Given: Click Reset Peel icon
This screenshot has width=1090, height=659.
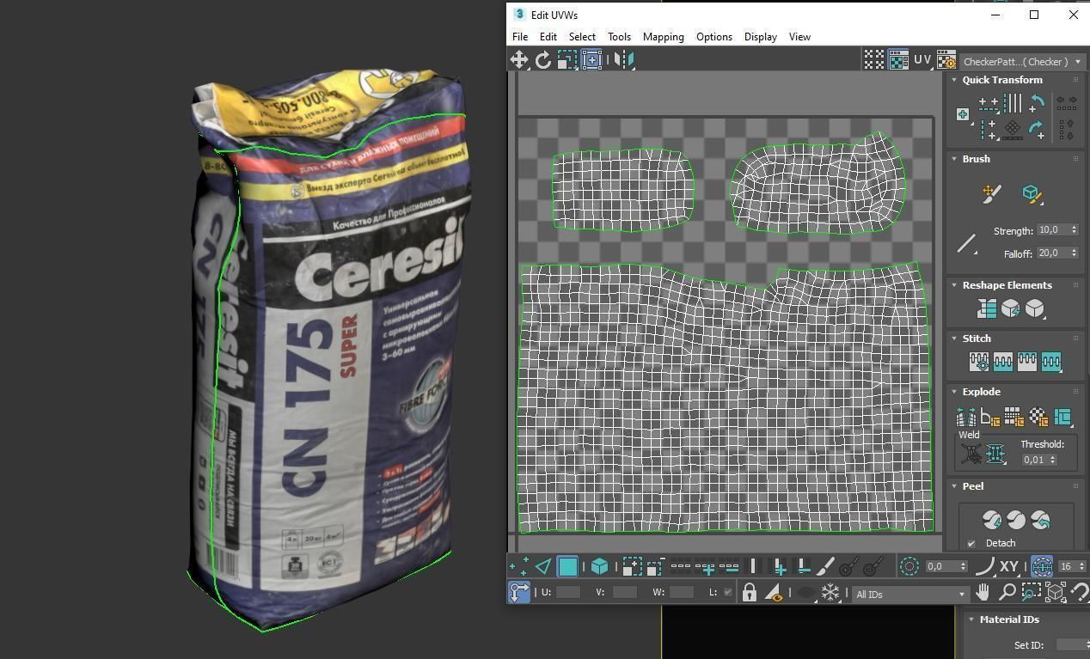Looking at the screenshot, I should 1040,520.
